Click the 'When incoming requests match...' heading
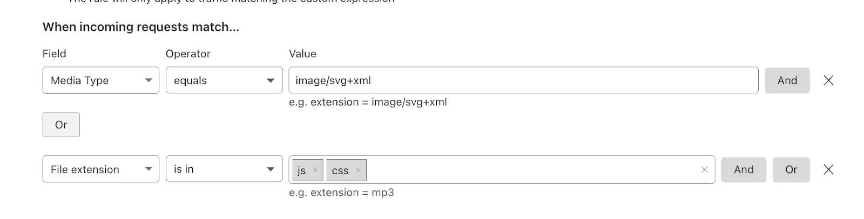 click(141, 27)
